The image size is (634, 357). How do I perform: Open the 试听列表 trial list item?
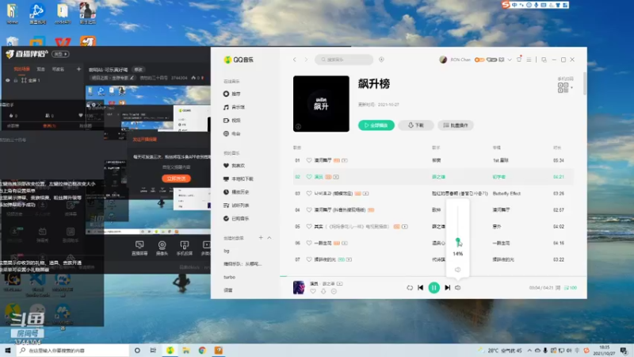(x=236, y=205)
